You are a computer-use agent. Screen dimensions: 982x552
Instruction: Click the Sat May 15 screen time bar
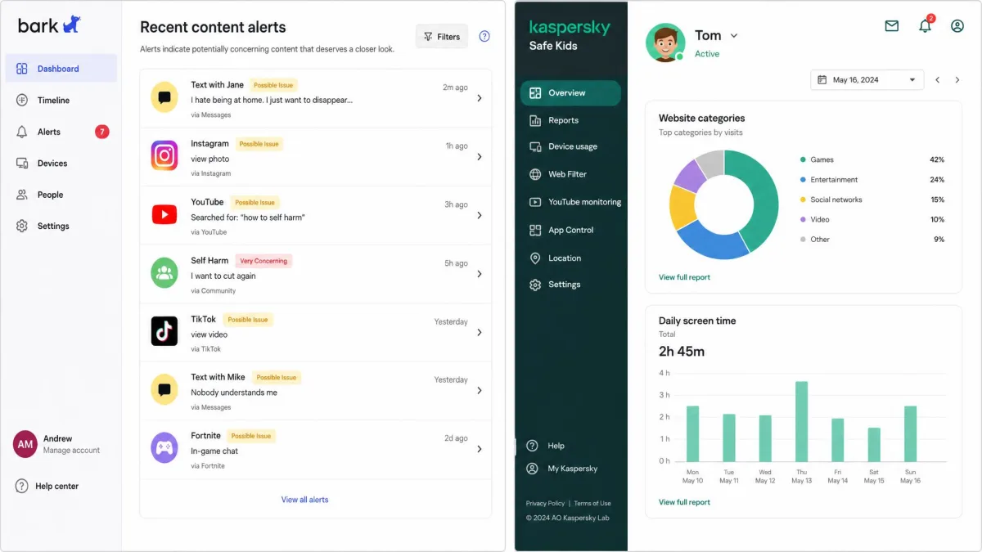pyautogui.click(x=874, y=445)
